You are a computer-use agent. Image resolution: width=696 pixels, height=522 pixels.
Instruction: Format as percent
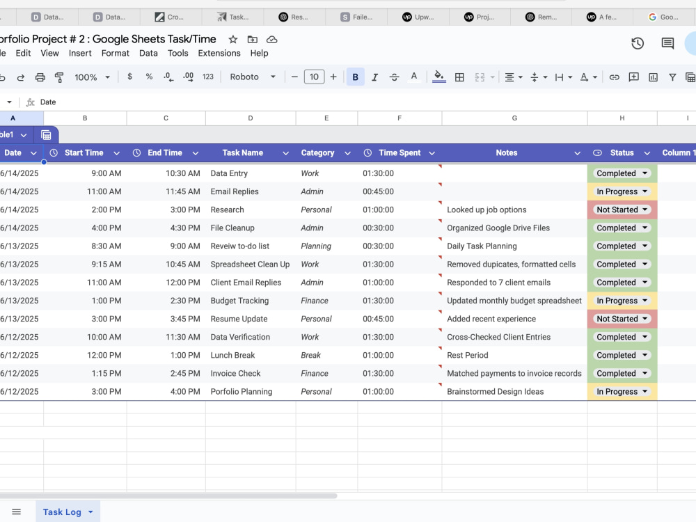(x=149, y=77)
